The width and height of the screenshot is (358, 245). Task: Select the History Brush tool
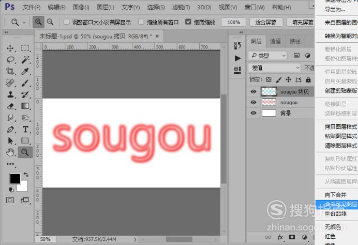pyautogui.click(x=25, y=94)
